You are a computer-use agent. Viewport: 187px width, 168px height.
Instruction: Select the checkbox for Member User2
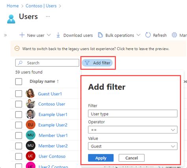click(19, 146)
